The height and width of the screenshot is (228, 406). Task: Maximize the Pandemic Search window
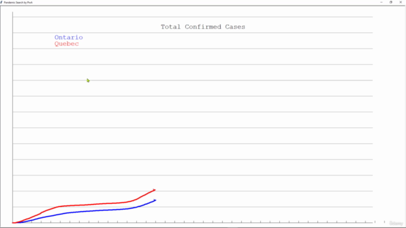click(x=391, y=2)
